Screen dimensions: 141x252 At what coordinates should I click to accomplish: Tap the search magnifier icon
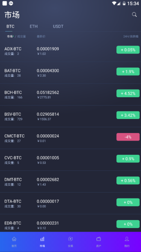tap(134, 15)
